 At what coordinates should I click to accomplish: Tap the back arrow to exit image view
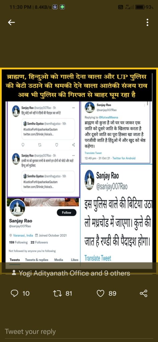pyautogui.click(x=11, y=22)
